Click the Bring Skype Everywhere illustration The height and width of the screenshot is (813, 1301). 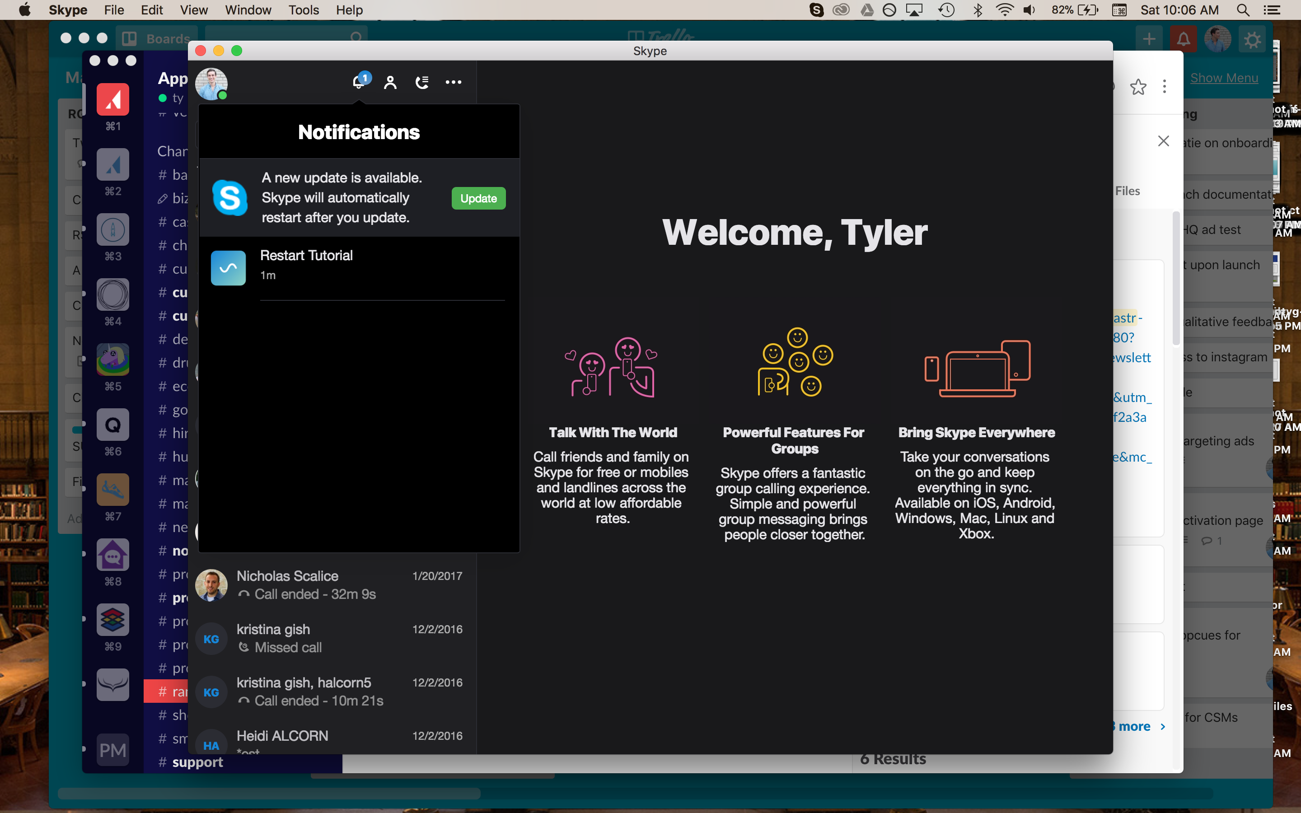pos(977,368)
